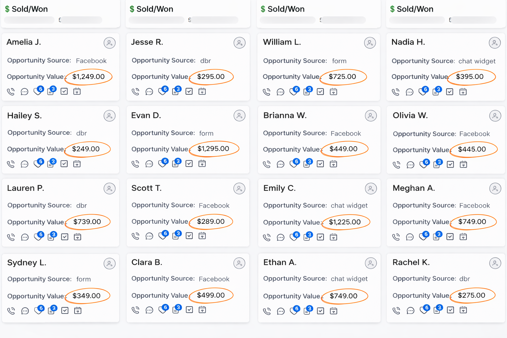The image size is (507, 338).
Task: Open the notes icon on Nadia H.'s card
Action: [x=436, y=92]
